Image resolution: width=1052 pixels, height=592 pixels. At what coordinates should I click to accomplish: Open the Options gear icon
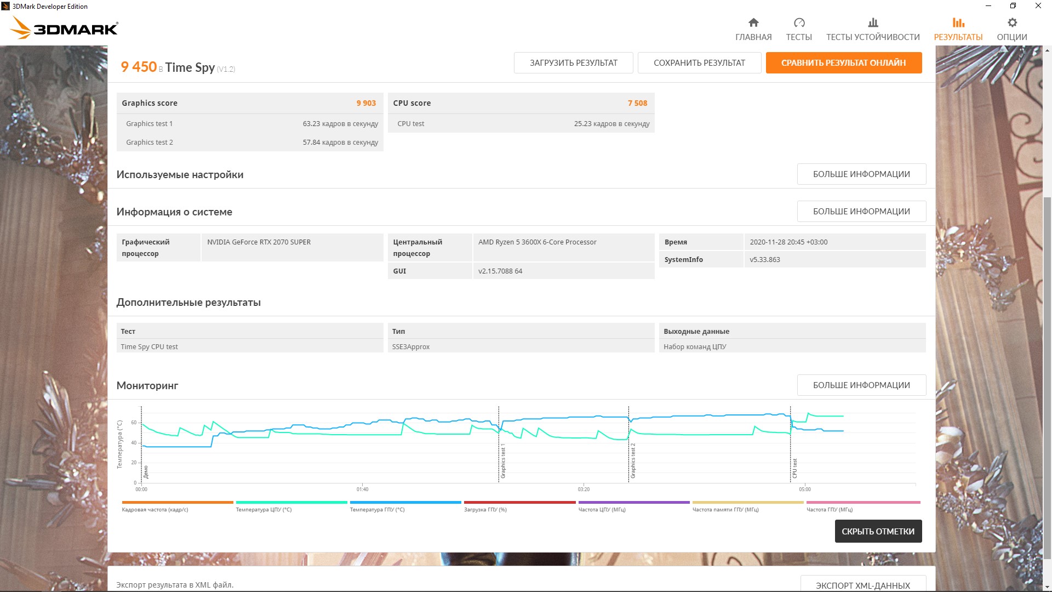(x=1012, y=23)
